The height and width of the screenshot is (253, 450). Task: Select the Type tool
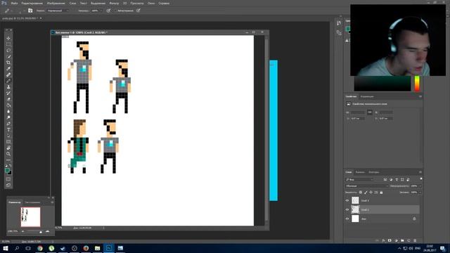click(8, 129)
